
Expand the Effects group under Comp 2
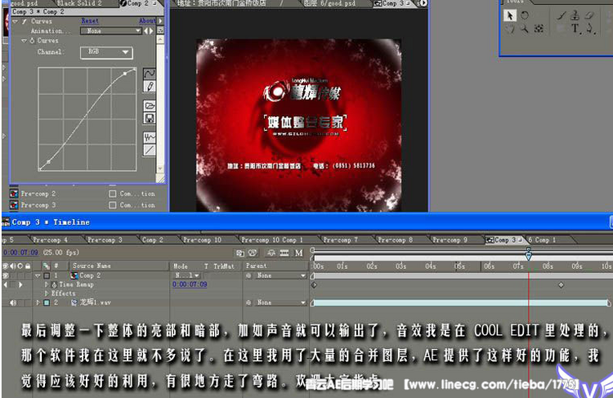tap(47, 293)
